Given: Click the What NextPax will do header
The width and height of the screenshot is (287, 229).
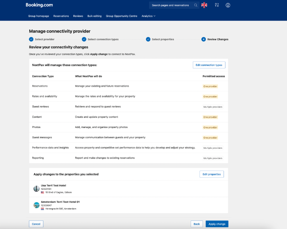Looking at the screenshot, I should click(x=89, y=76).
